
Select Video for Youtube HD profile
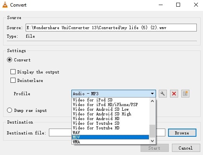[x=110, y=128]
